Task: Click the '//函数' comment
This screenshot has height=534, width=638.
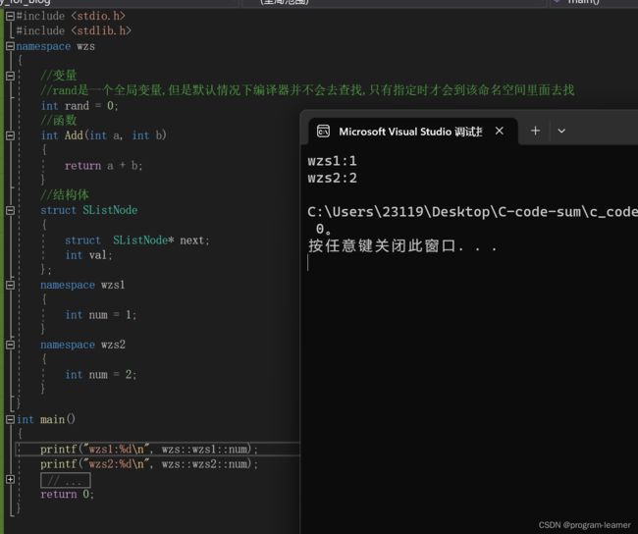Action: [x=59, y=120]
